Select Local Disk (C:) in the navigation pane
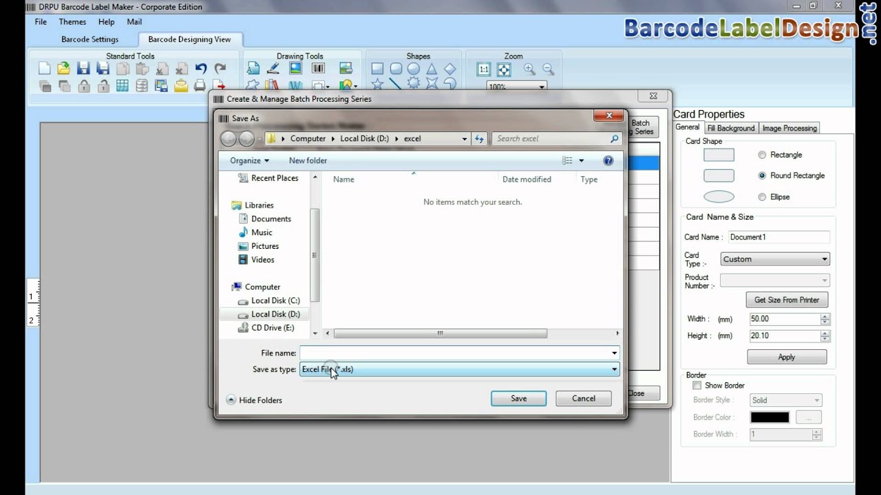 pos(268,300)
